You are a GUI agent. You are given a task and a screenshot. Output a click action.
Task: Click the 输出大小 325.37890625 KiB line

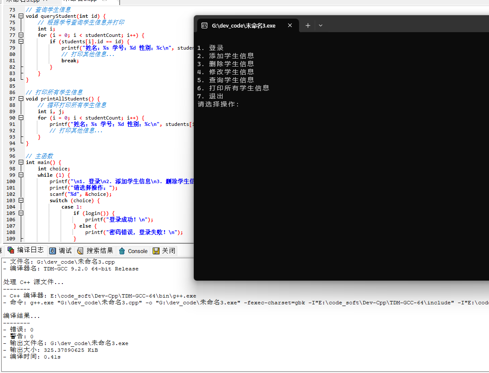pyautogui.click(x=50, y=350)
